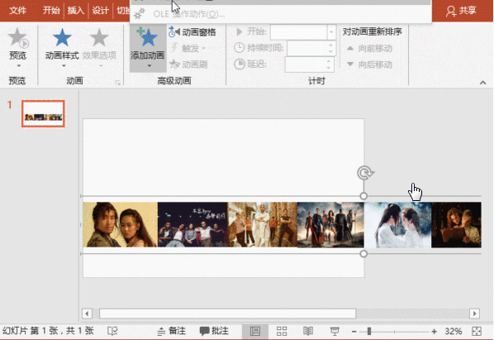
Task: Start slide show from status bar
Action: [x=335, y=331]
